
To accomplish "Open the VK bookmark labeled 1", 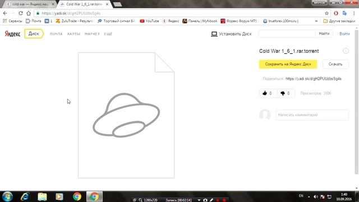I will (x=48, y=21).
